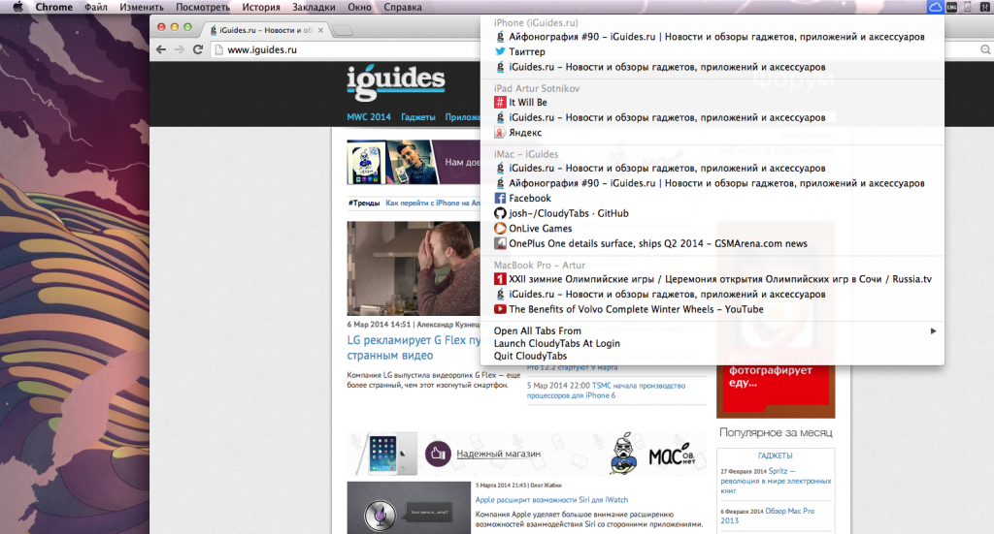Open the Chrome application menu
The width and height of the screenshot is (994, 534).
pos(54,7)
